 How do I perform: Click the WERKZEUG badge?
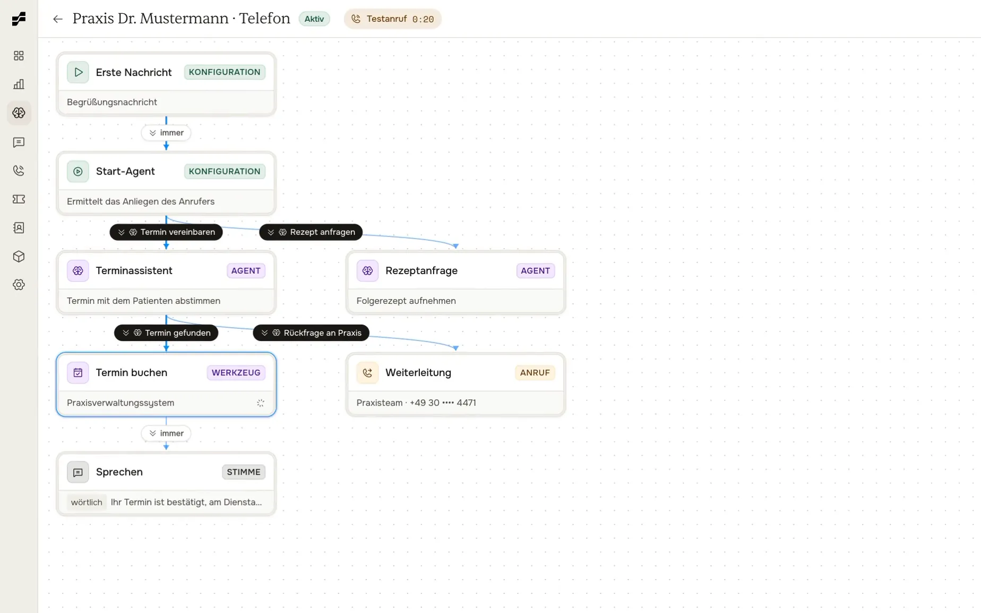click(x=236, y=373)
